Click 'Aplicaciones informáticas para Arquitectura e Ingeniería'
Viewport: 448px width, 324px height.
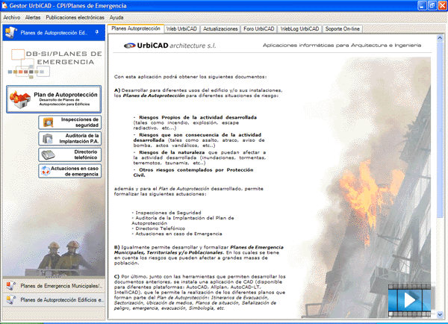(342, 45)
